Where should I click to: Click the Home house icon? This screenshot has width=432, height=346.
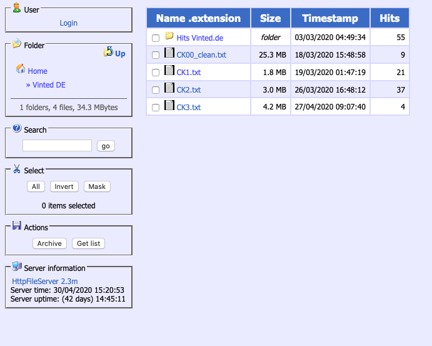tap(21, 69)
